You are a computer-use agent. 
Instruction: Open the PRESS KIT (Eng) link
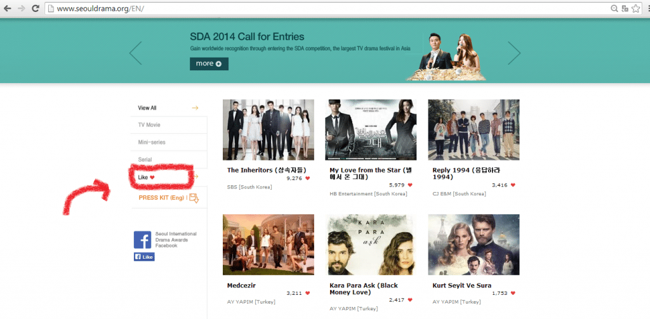point(161,198)
